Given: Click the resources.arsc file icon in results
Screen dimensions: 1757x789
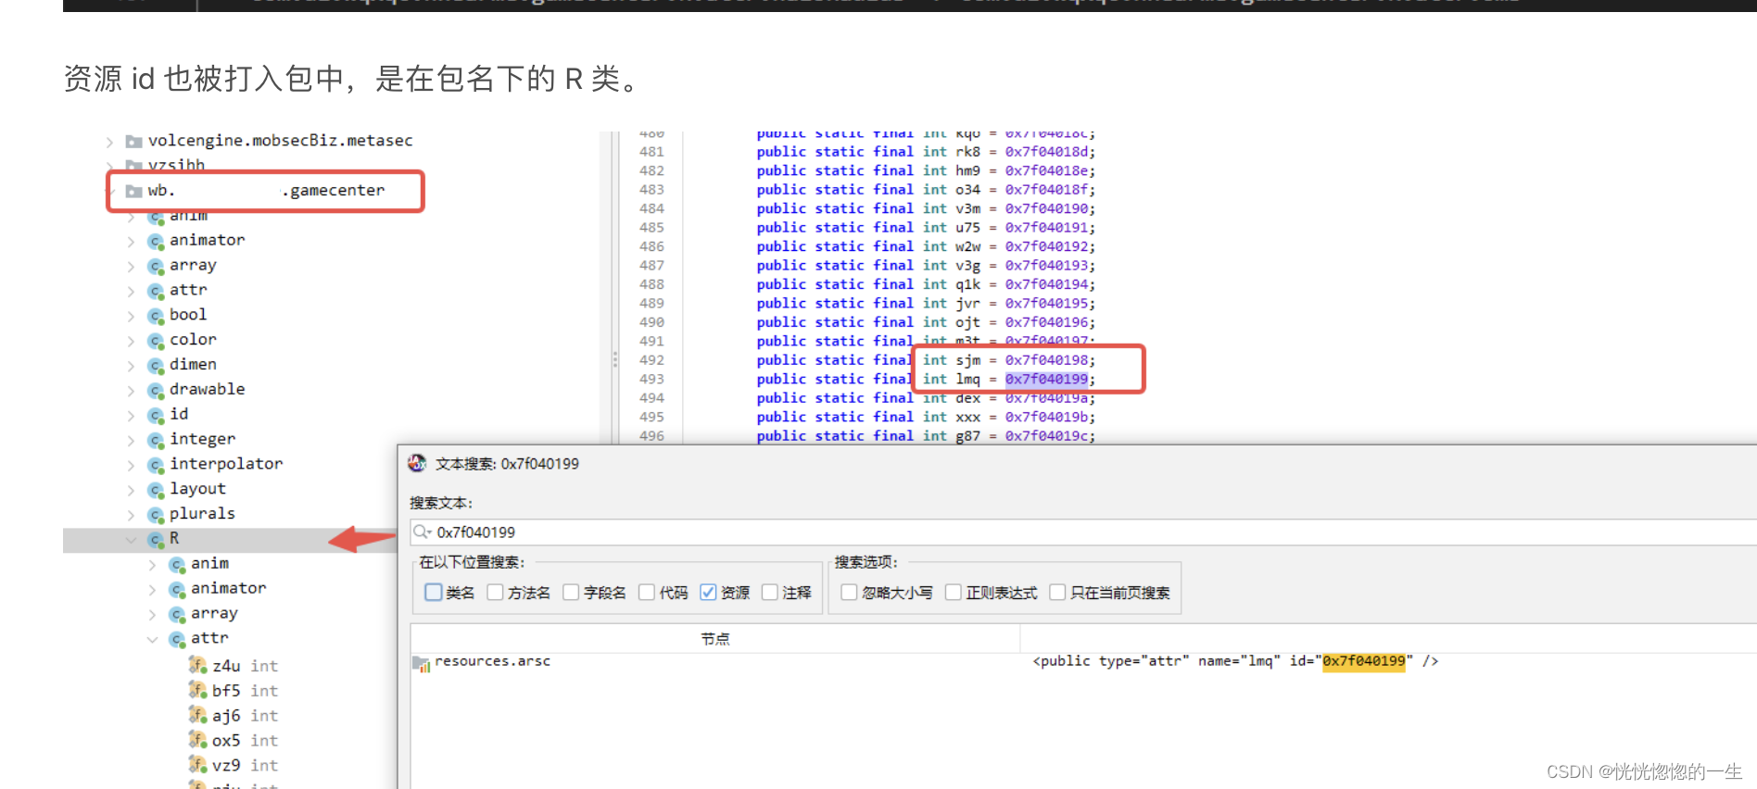Looking at the screenshot, I should (x=422, y=663).
